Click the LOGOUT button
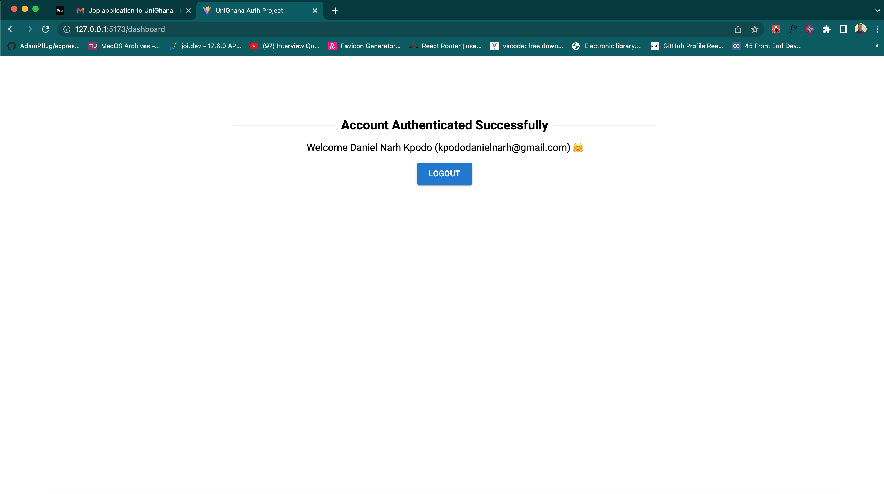Screen dimensions: 884x494 pos(444,174)
